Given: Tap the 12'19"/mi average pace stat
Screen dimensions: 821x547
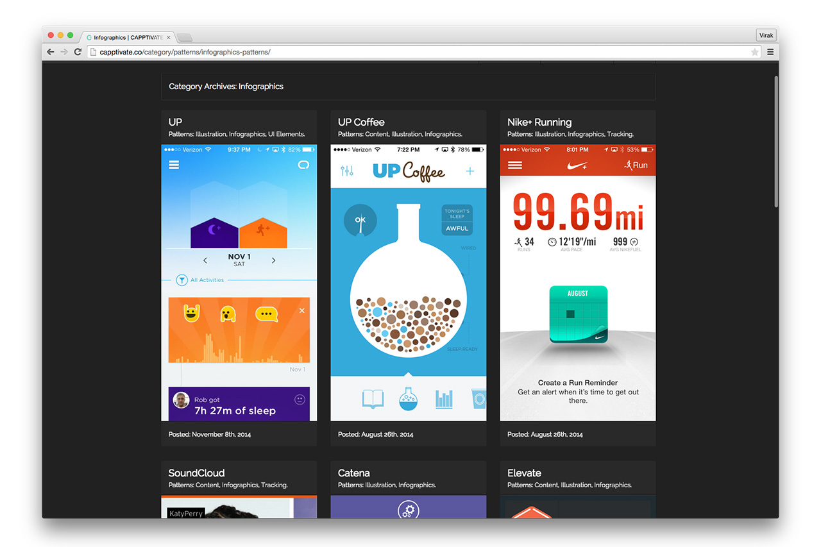Looking at the screenshot, I should pyautogui.click(x=571, y=244).
